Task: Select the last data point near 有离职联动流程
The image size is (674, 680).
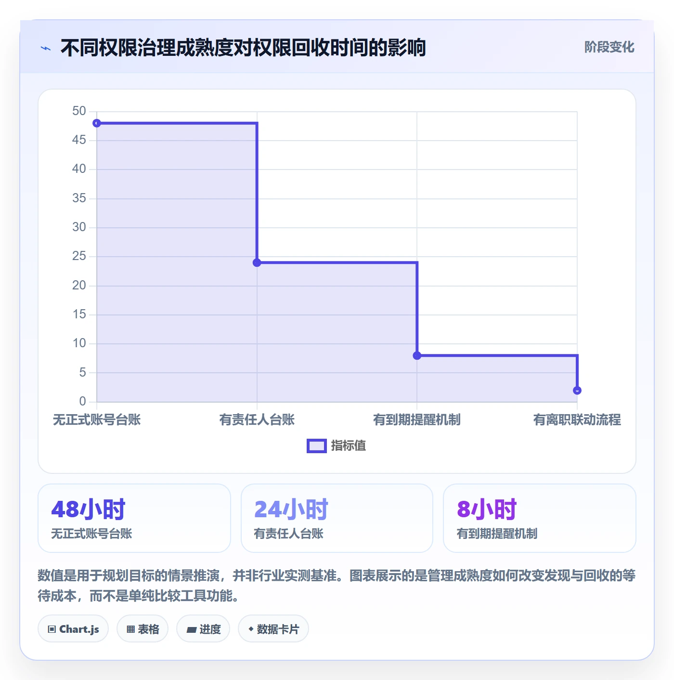Action: (577, 391)
